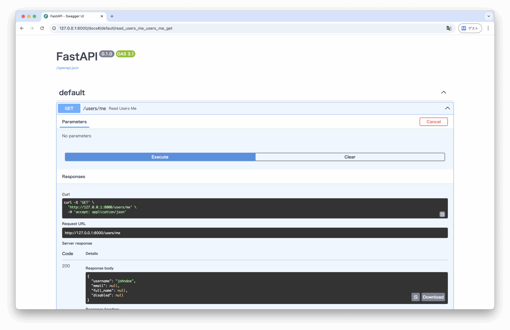Collapse the default section chevron
This screenshot has width=510, height=330.
[x=443, y=92]
